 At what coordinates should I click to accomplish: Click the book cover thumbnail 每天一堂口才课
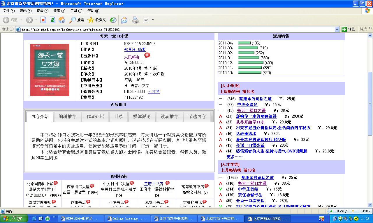(50, 70)
